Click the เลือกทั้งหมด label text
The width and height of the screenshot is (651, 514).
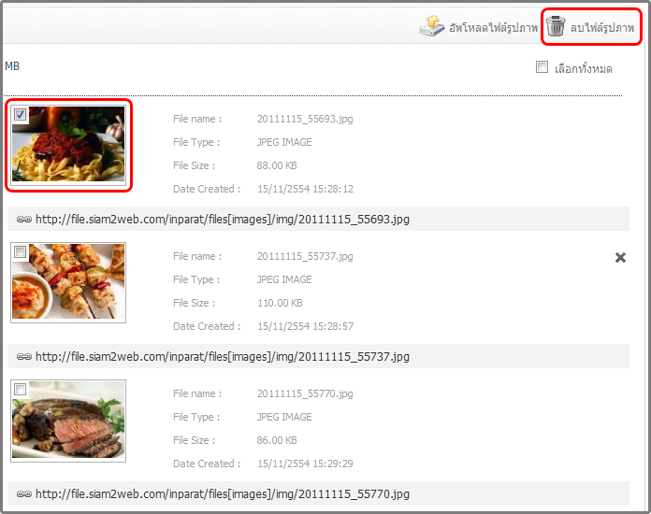pos(584,68)
